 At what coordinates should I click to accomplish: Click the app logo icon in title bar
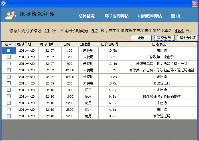(3, 3)
